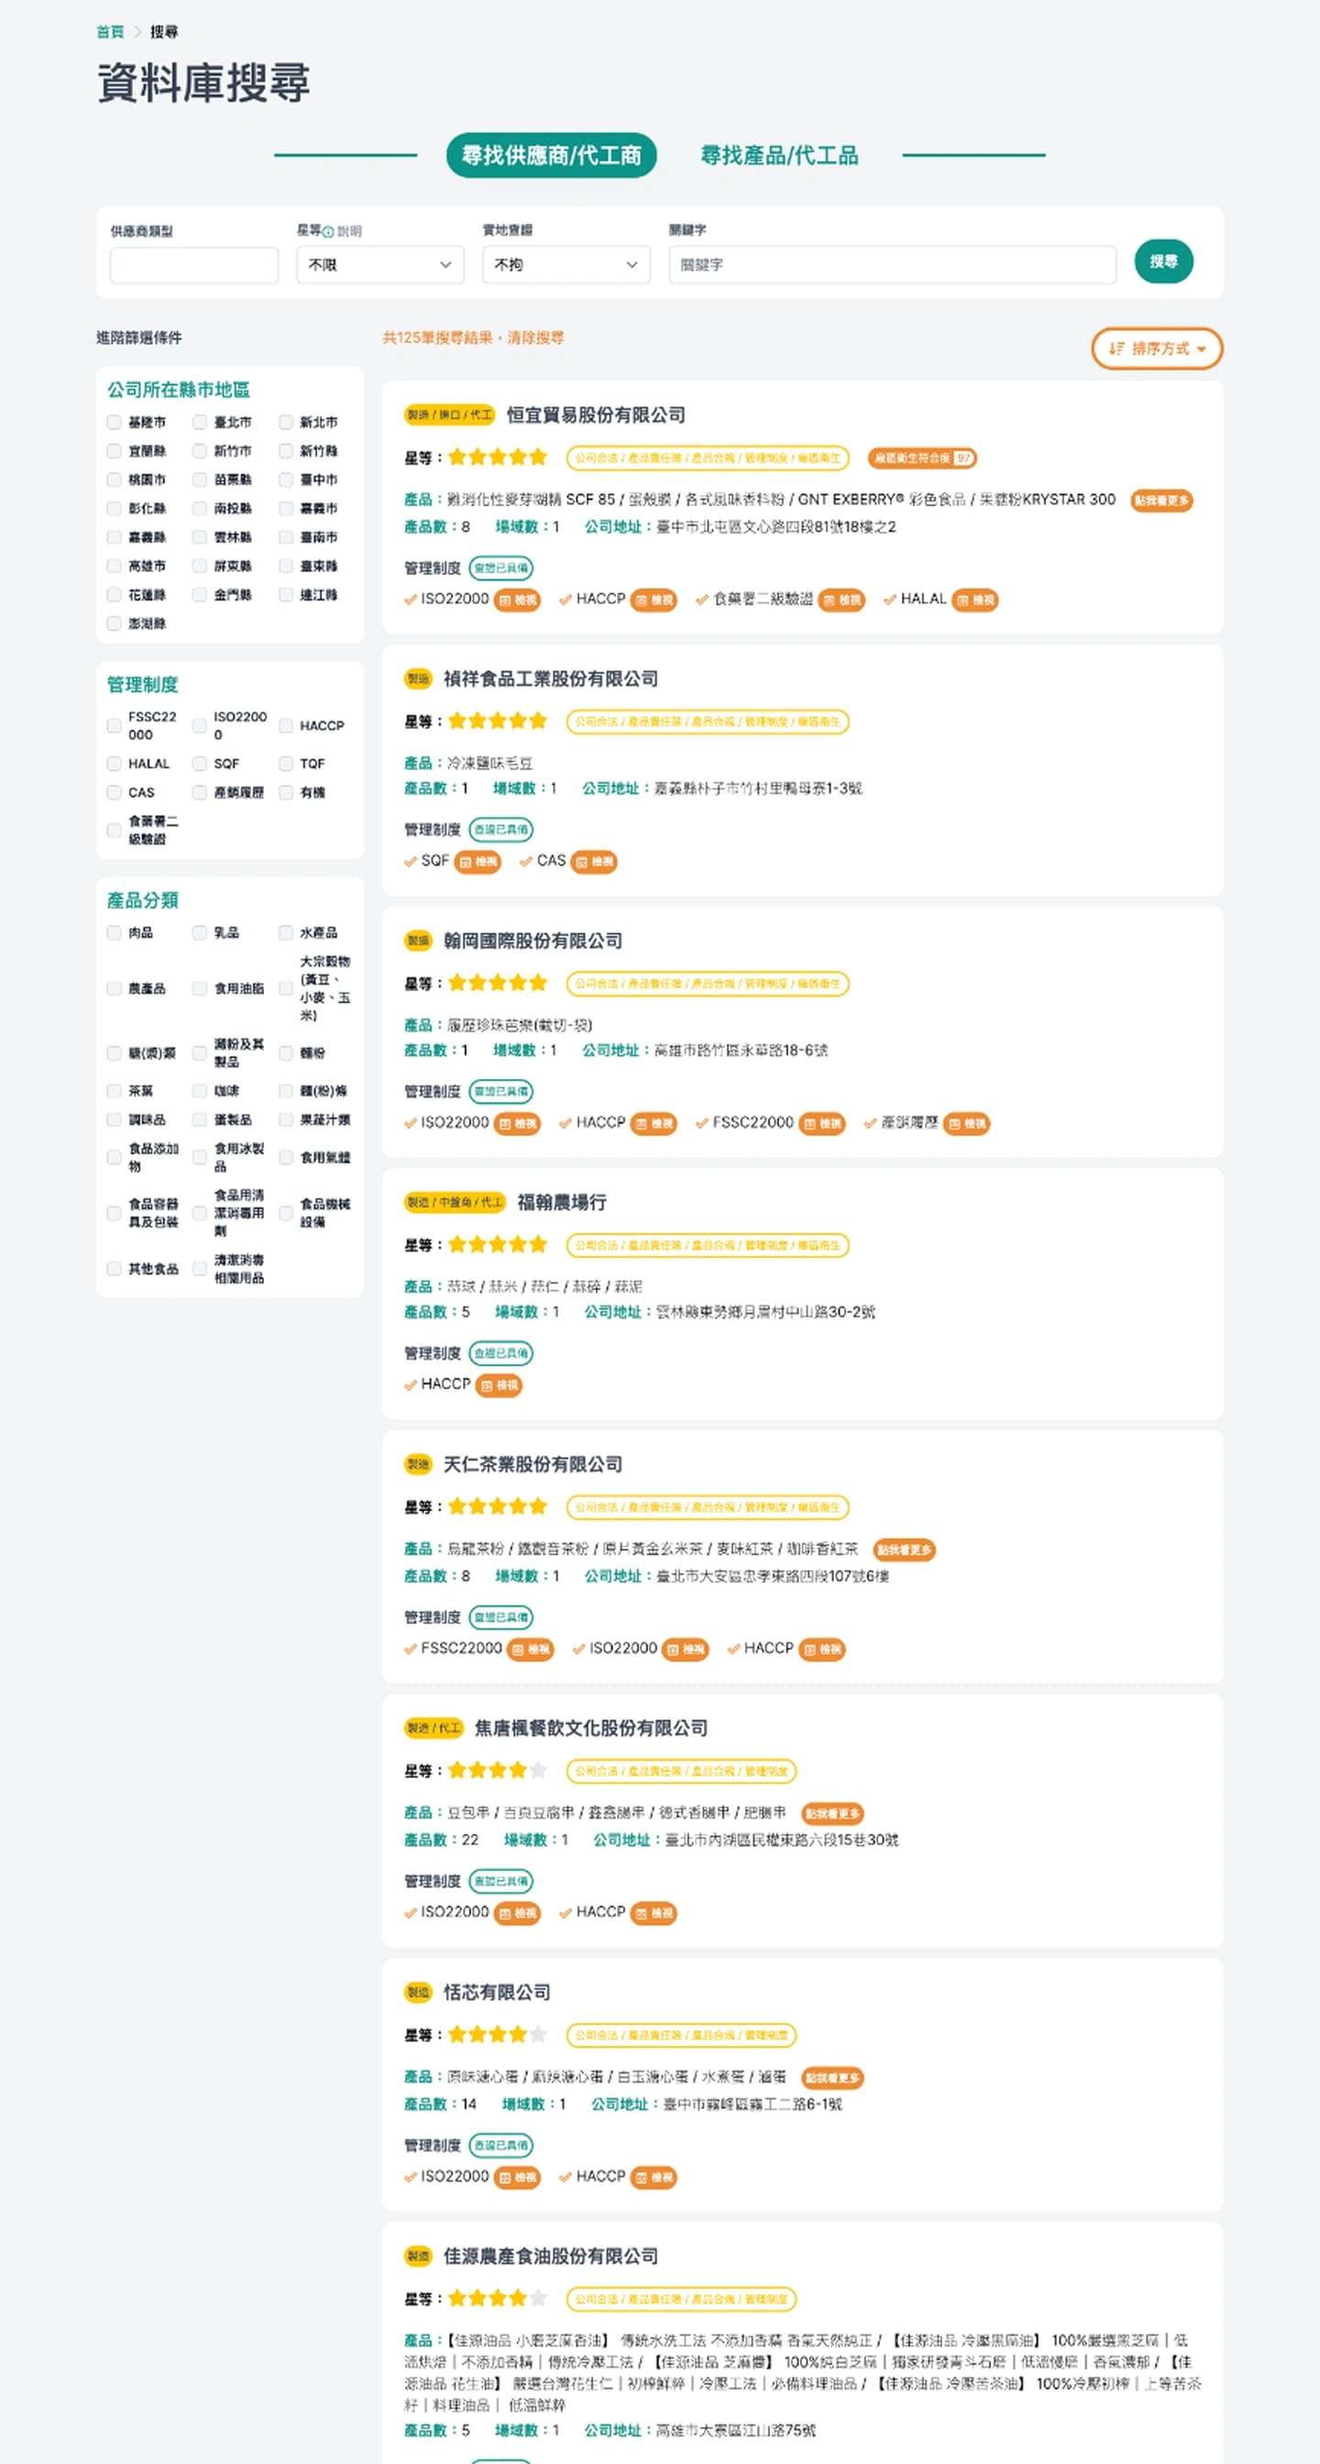Open 恒宜貿易股份有限公司 company page
1320x2464 pixels.
click(596, 415)
